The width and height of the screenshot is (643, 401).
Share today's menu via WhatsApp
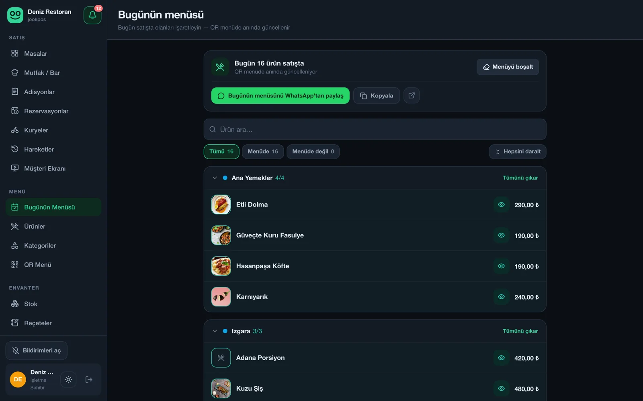pyautogui.click(x=281, y=95)
